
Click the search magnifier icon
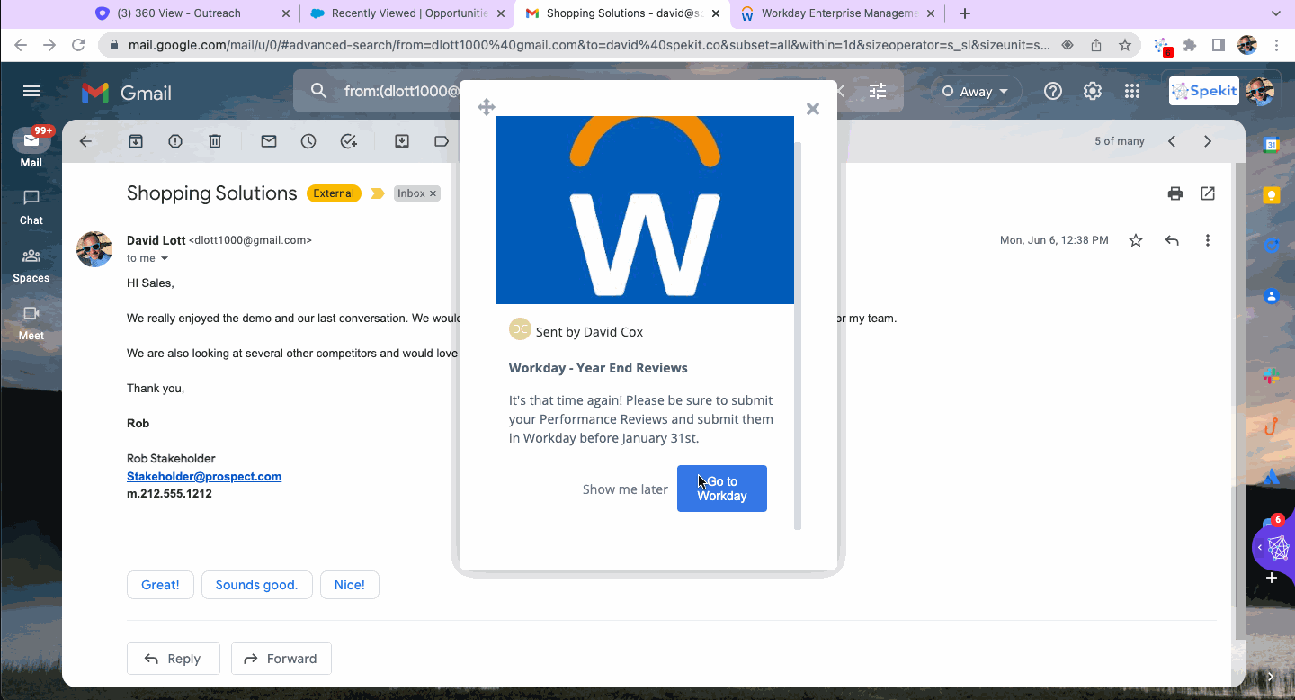click(x=318, y=91)
